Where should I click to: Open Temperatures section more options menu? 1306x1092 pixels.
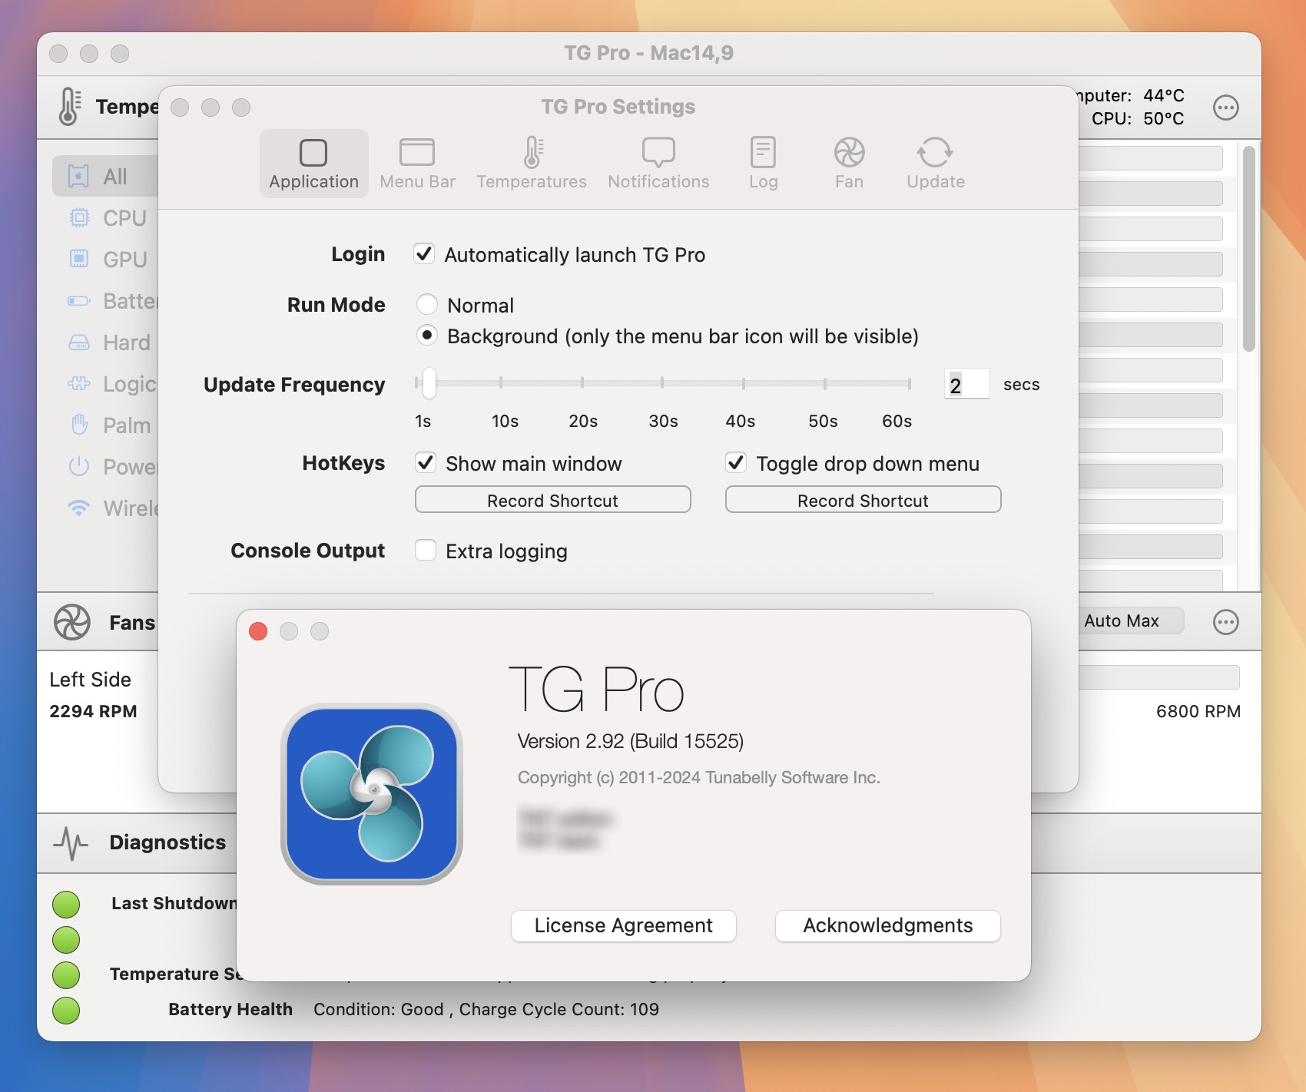pyautogui.click(x=1225, y=107)
